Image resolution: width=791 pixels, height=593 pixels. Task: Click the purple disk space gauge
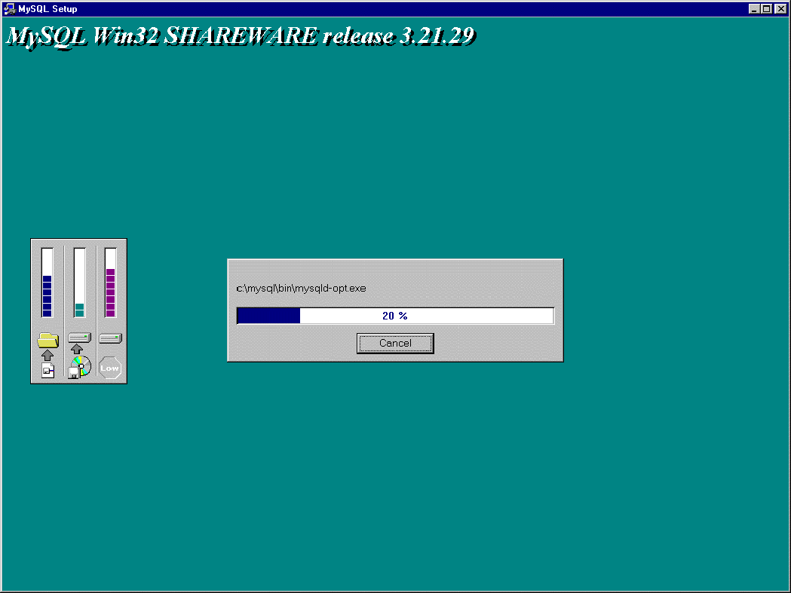click(x=111, y=283)
